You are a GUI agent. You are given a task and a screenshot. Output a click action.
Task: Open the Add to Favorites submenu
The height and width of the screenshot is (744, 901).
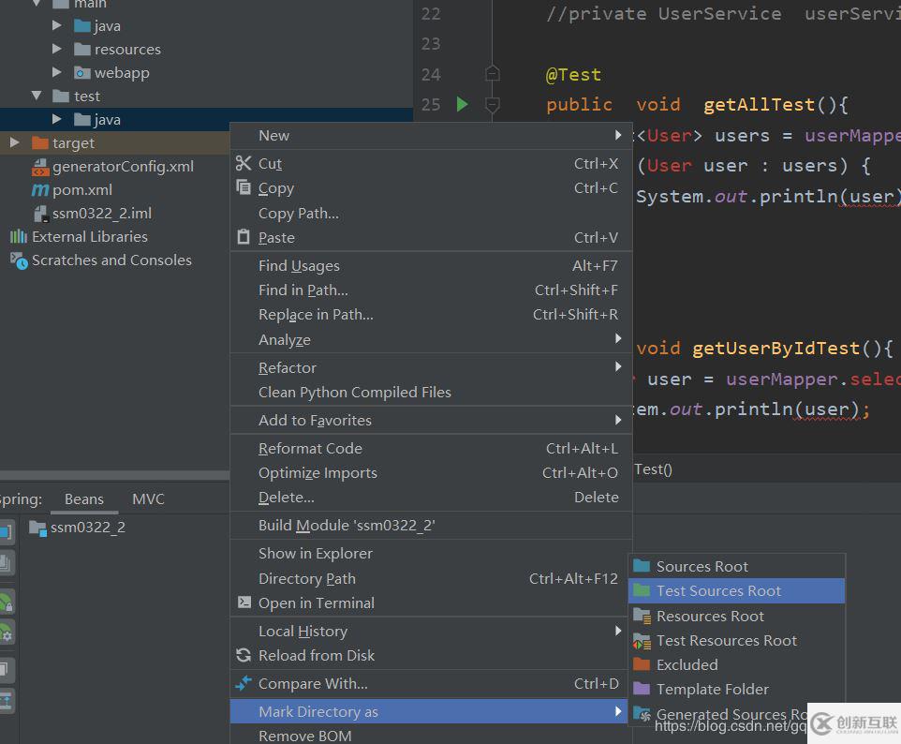(x=431, y=421)
